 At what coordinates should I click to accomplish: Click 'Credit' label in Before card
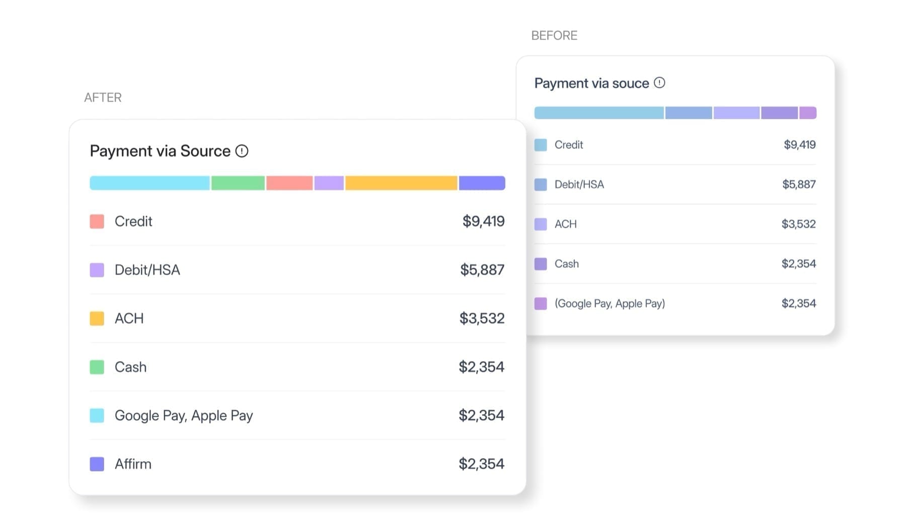tap(569, 145)
